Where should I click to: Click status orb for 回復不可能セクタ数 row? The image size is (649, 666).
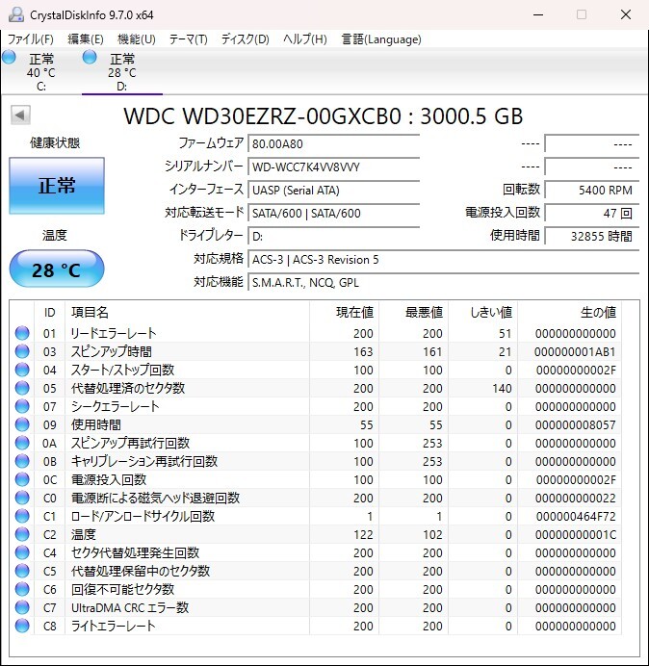click(22, 589)
